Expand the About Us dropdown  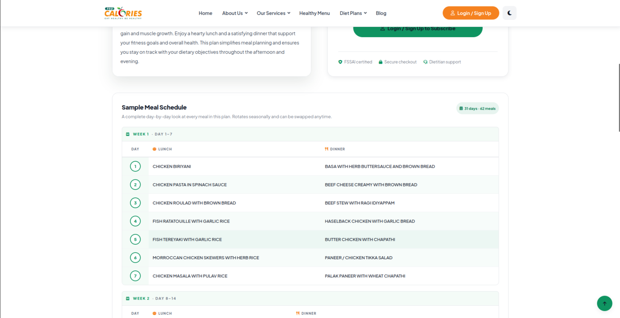[x=235, y=13]
